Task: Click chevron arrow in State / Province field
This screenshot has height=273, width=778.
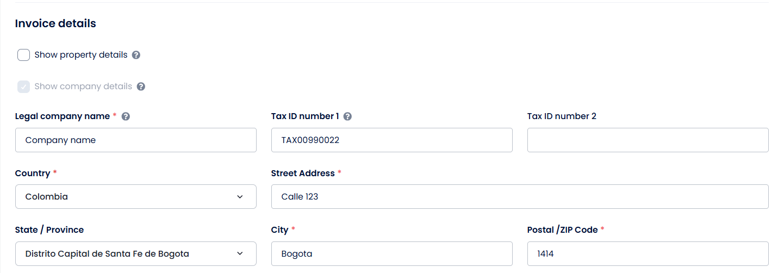Action: tap(240, 254)
